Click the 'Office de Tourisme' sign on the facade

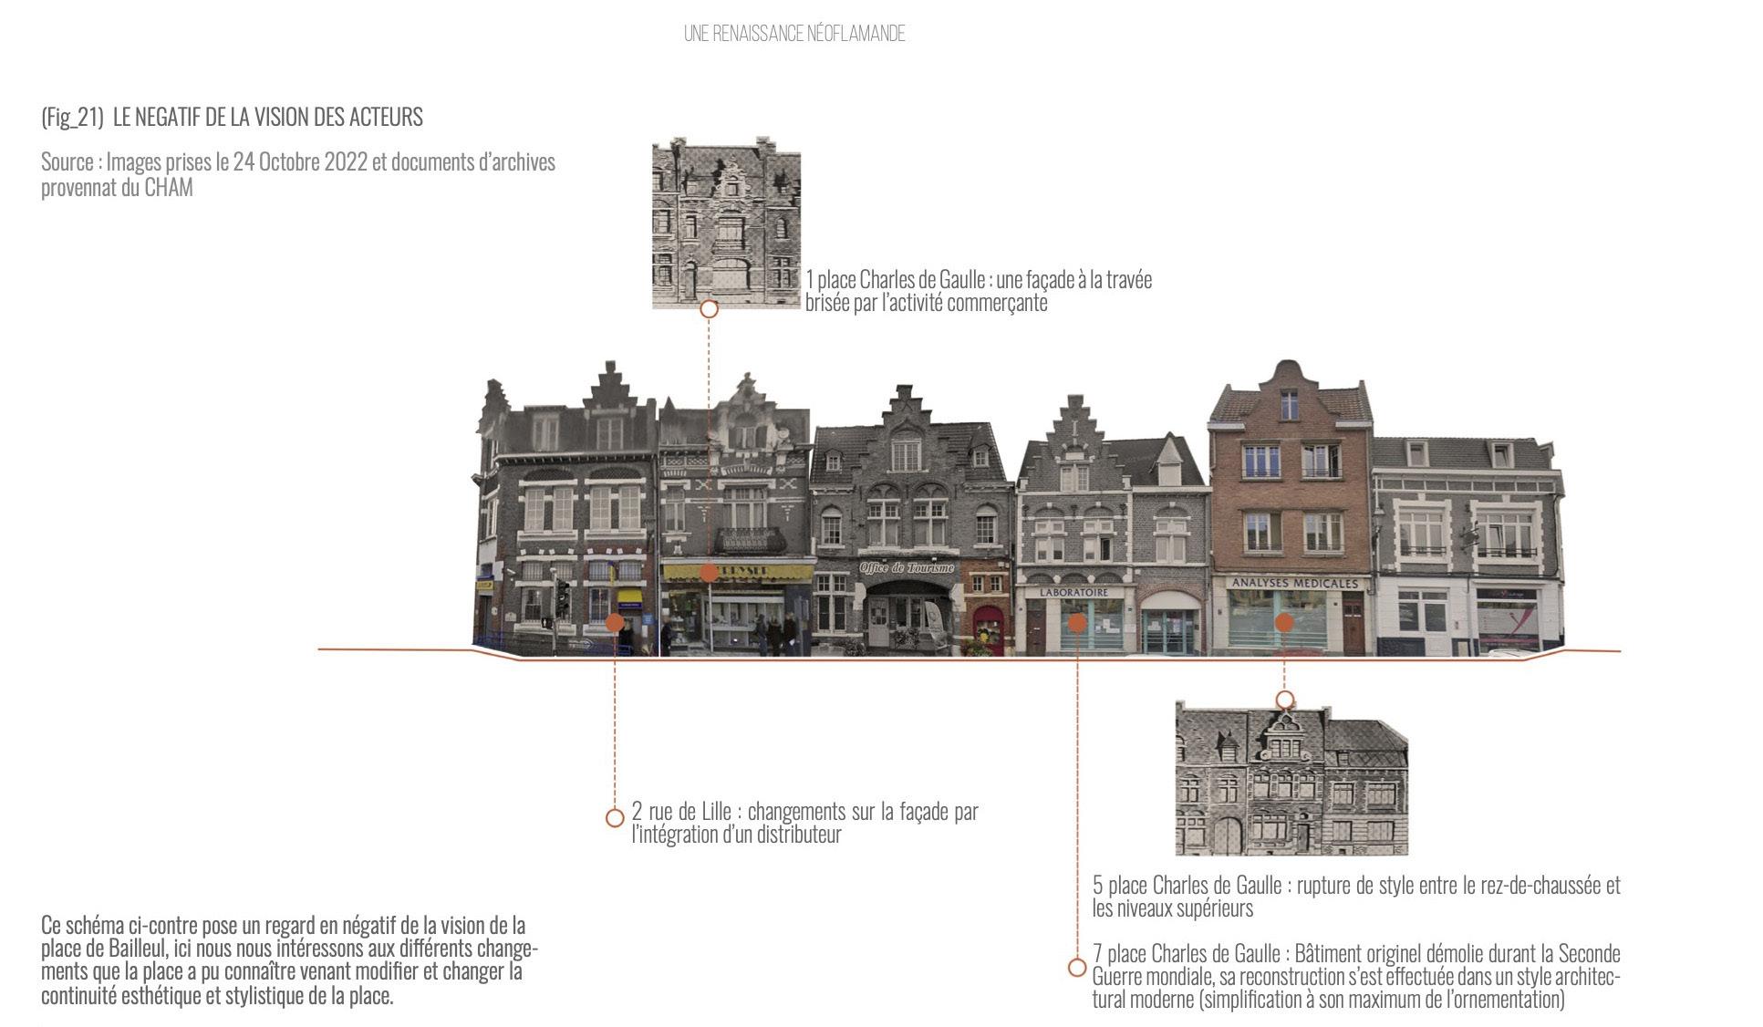tap(907, 568)
